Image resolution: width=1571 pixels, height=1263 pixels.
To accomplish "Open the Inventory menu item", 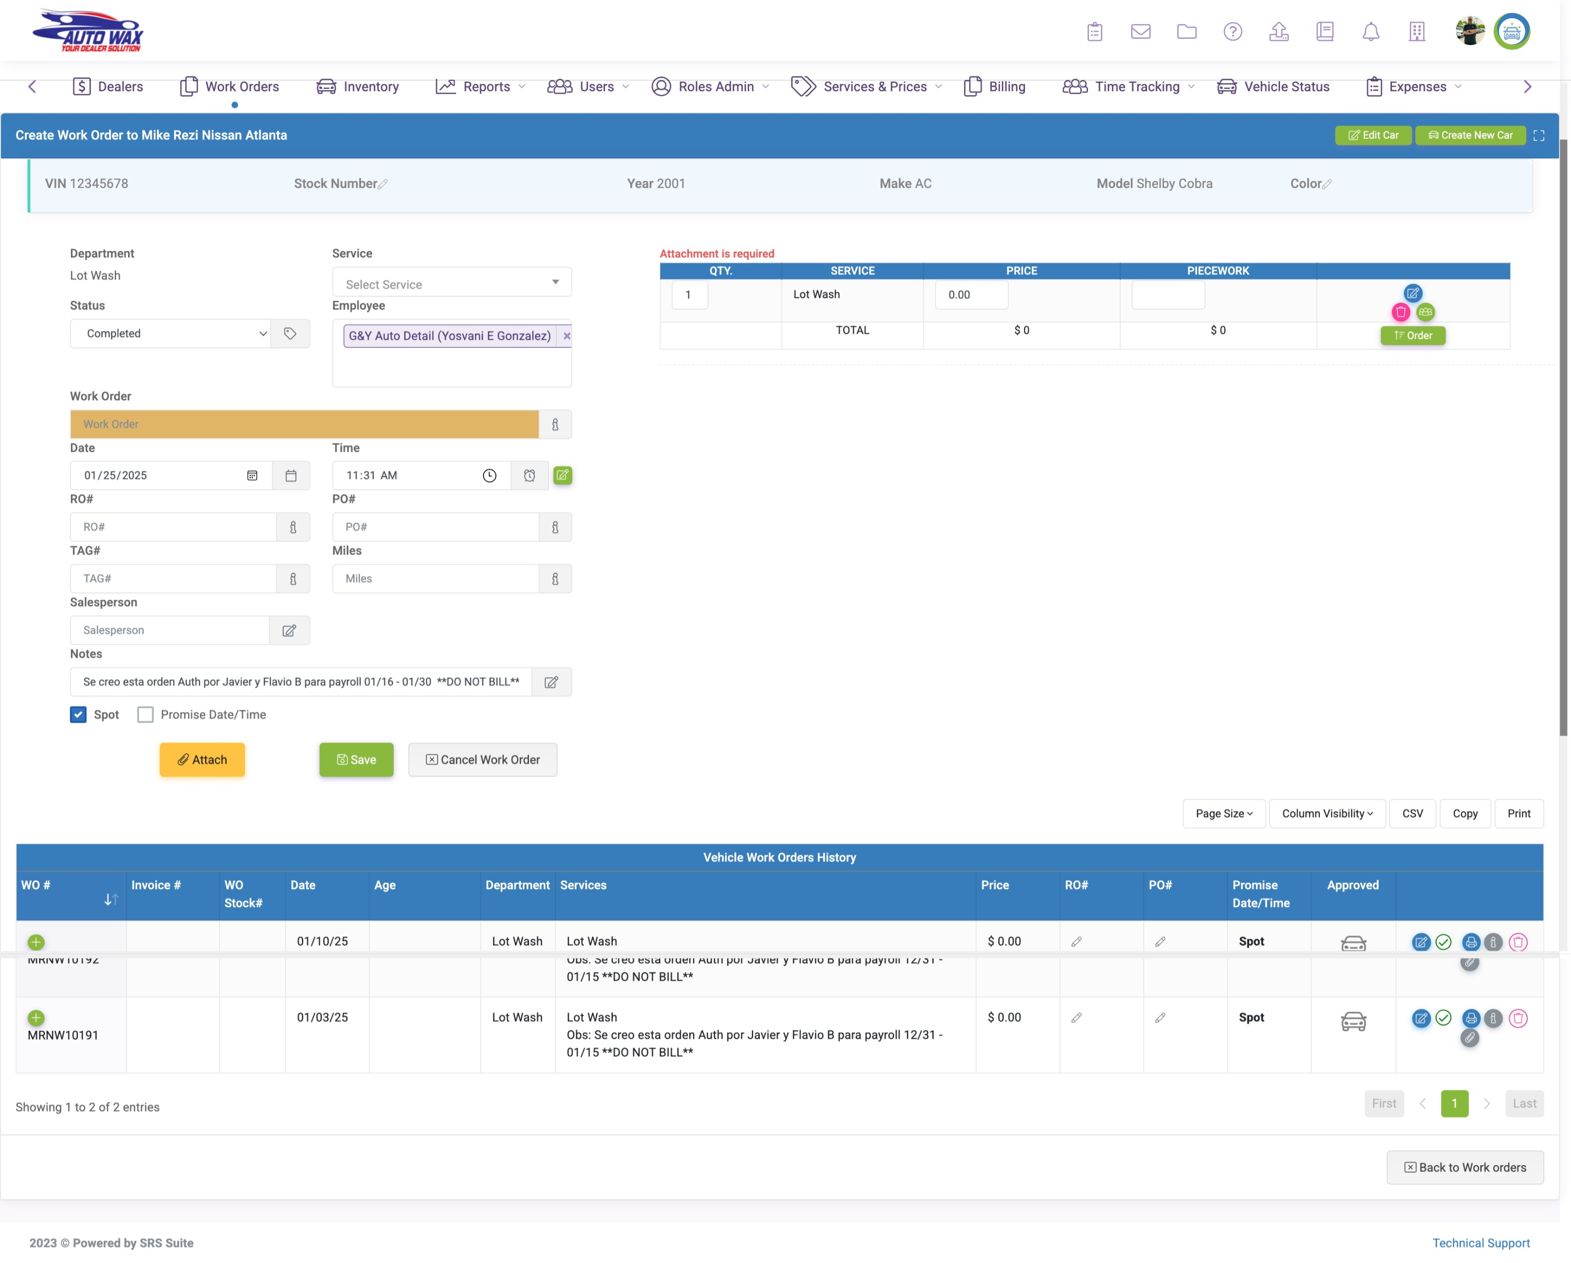I will (358, 87).
